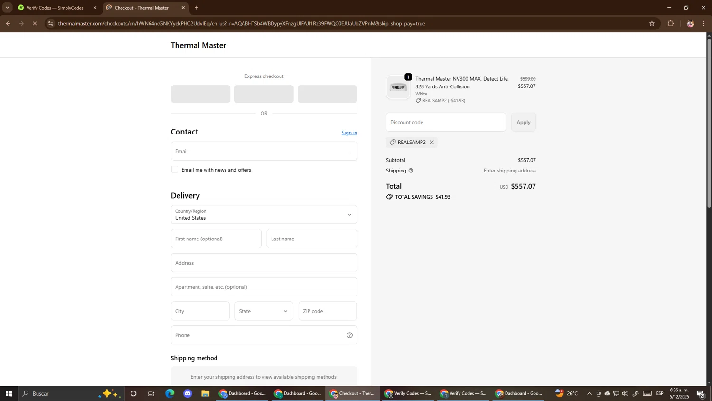
Task: Switch to first Verify Codes taskbar window
Action: (x=408, y=393)
